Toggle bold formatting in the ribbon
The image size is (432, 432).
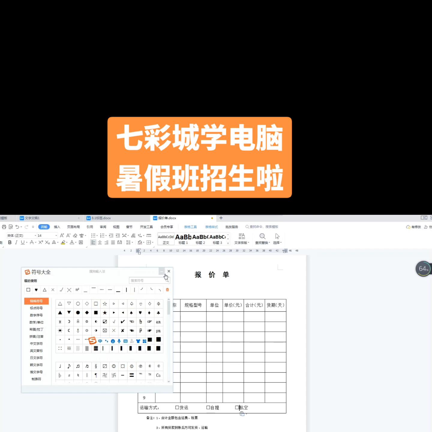coord(10,242)
